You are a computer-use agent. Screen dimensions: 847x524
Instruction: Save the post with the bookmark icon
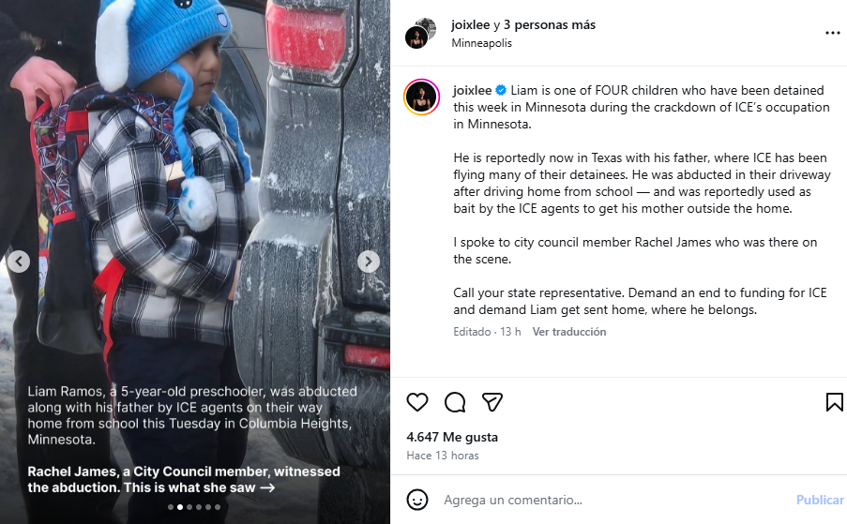point(834,402)
